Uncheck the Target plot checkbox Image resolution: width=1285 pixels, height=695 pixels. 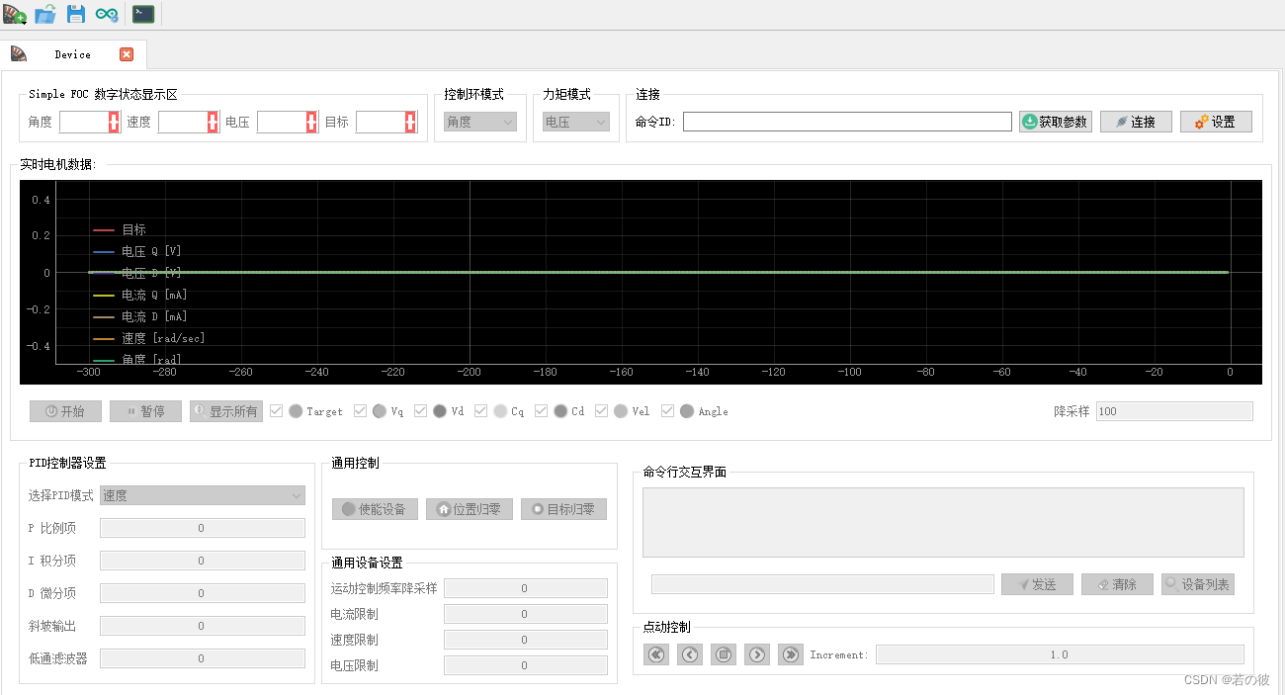(277, 410)
